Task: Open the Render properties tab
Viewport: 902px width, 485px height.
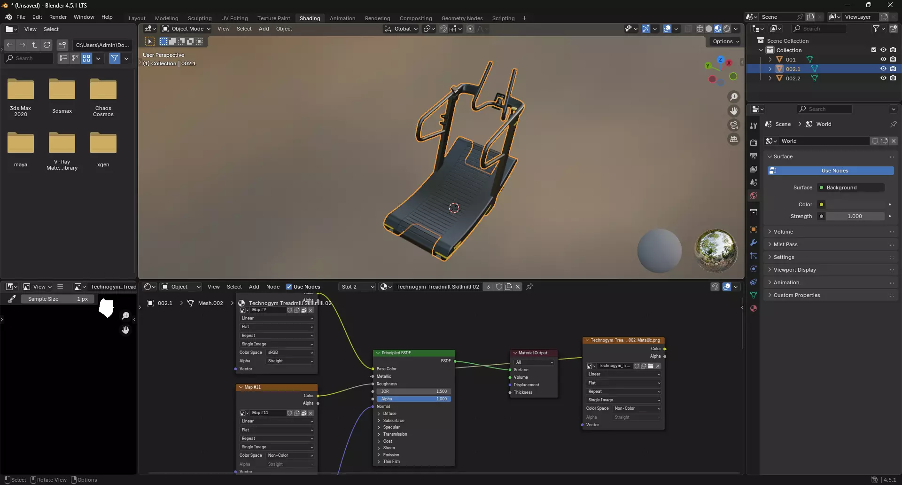Action: [754, 143]
